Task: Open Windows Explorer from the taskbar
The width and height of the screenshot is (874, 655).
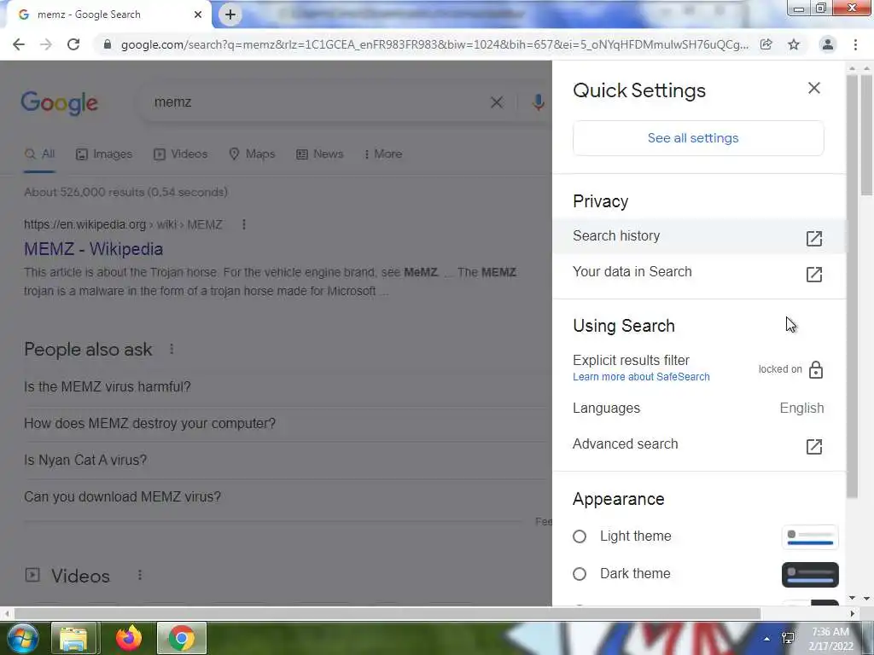Action: (x=74, y=638)
